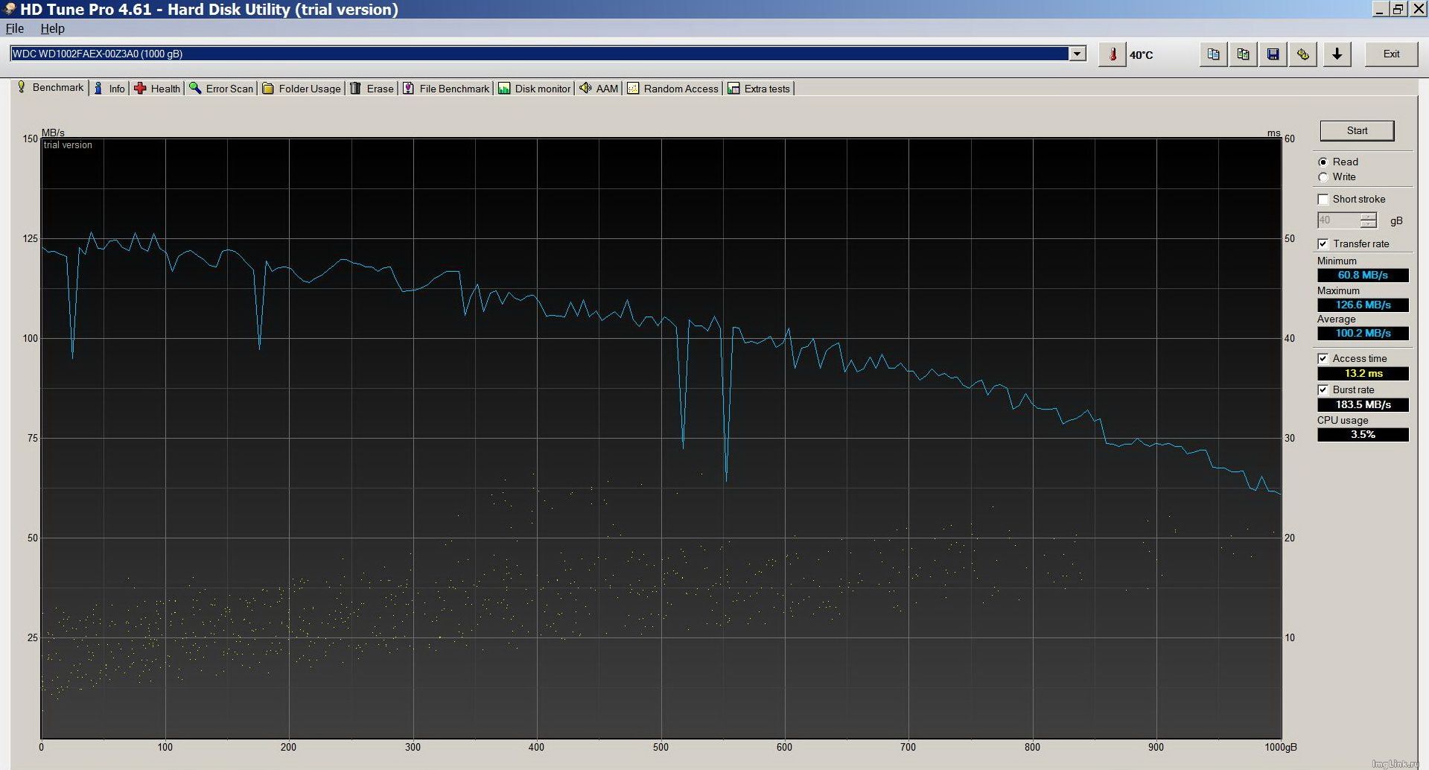The height and width of the screenshot is (770, 1429).
Task: Open the File Benchmark tab
Action: [446, 89]
